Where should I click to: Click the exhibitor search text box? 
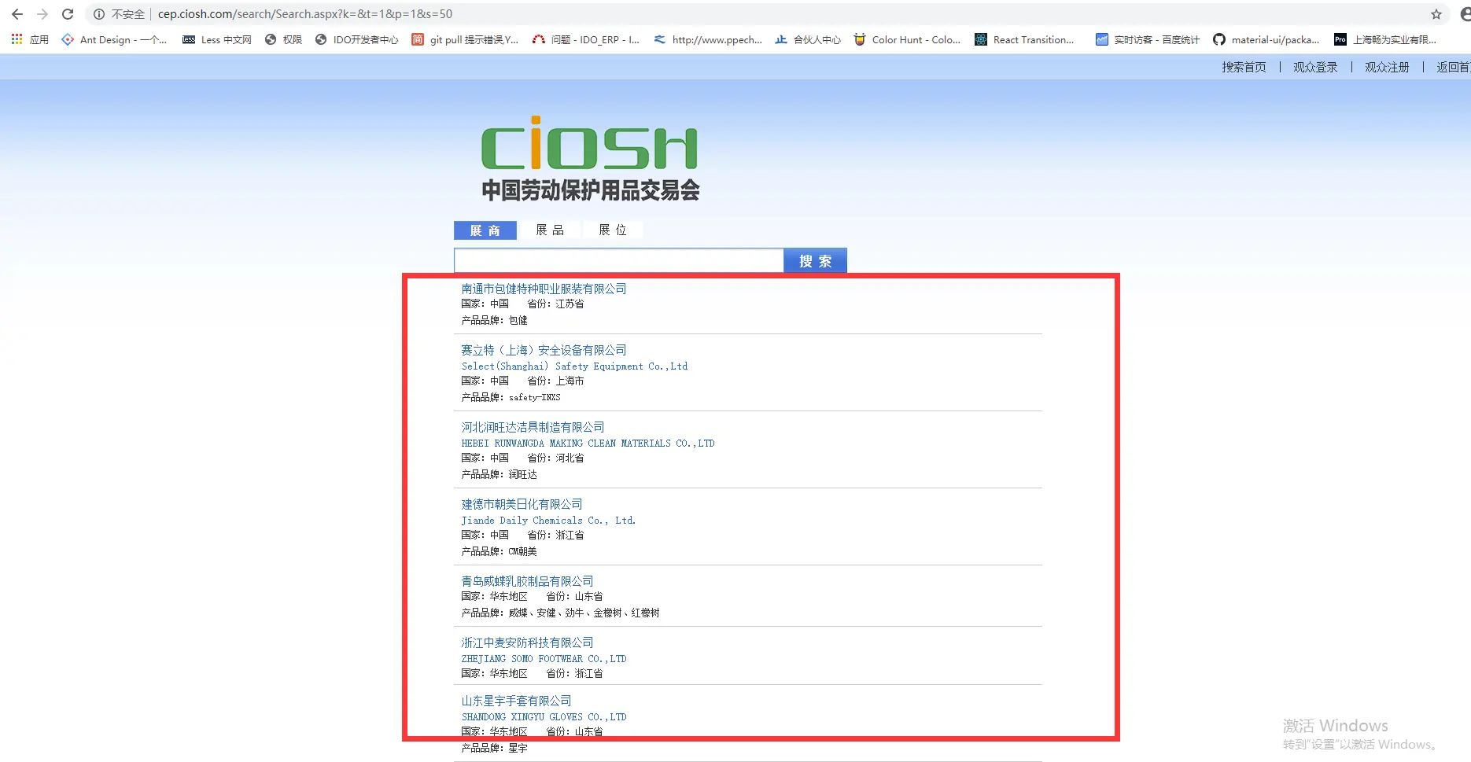point(619,260)
